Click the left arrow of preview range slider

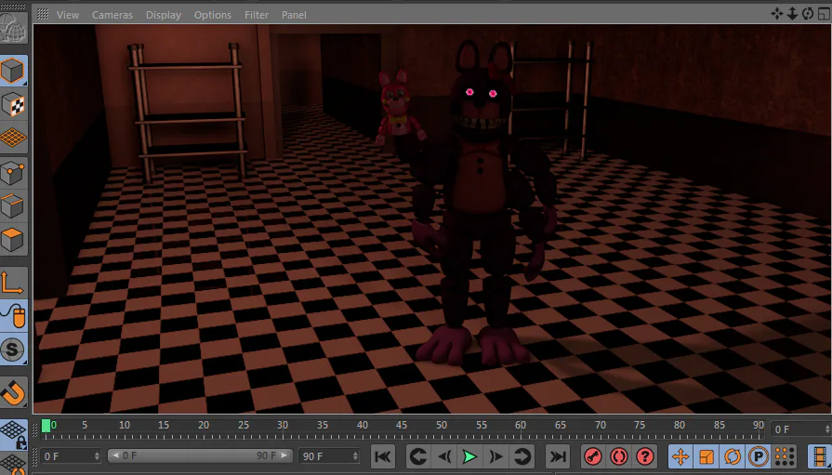point(115,455)
